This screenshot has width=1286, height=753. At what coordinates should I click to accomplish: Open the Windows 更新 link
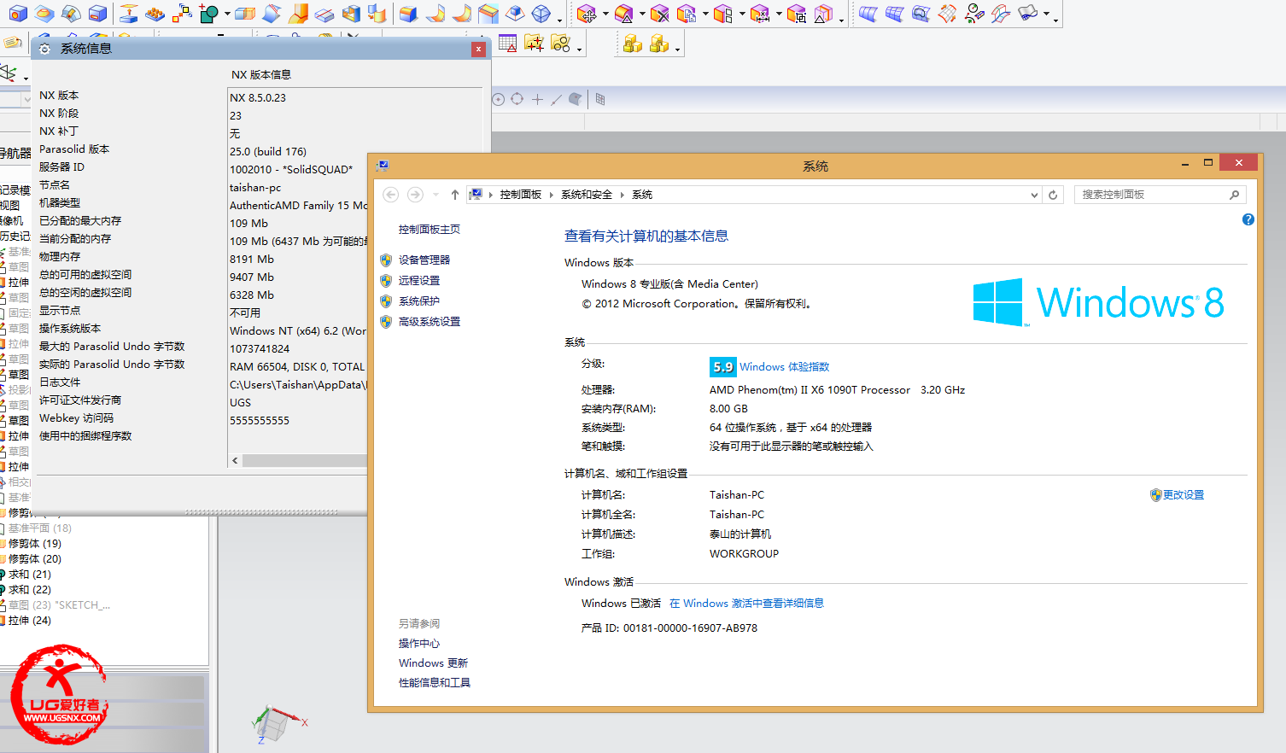(x=433, y=663)
